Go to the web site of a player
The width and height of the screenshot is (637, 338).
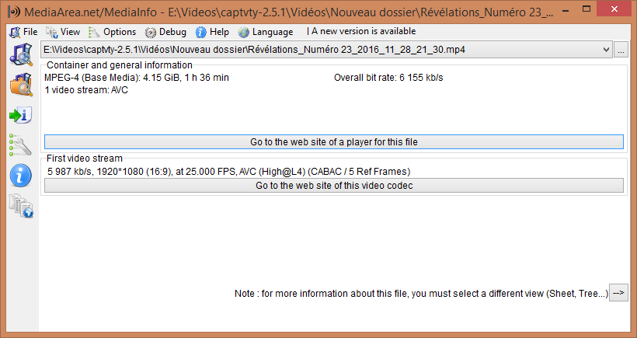[333, 142]
